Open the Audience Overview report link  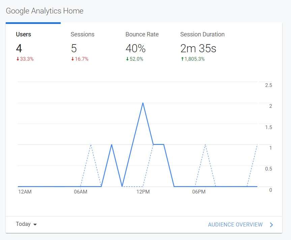235,224
